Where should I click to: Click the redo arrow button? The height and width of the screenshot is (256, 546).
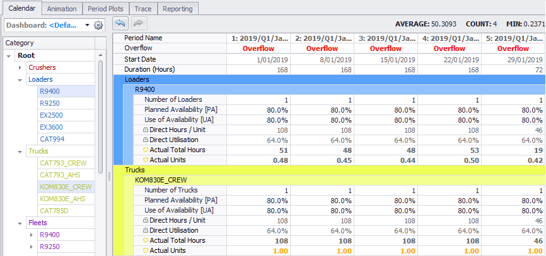point(139,23)
